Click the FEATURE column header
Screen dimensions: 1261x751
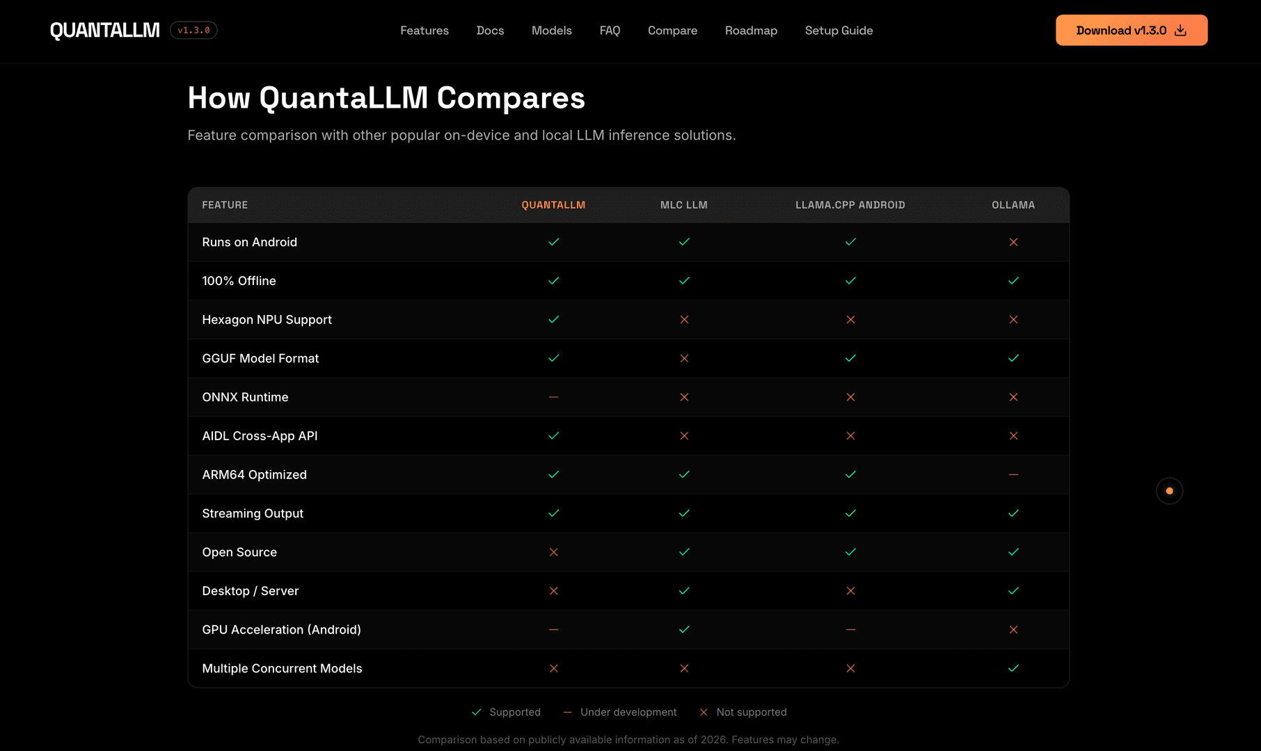[x=225, y=205]
